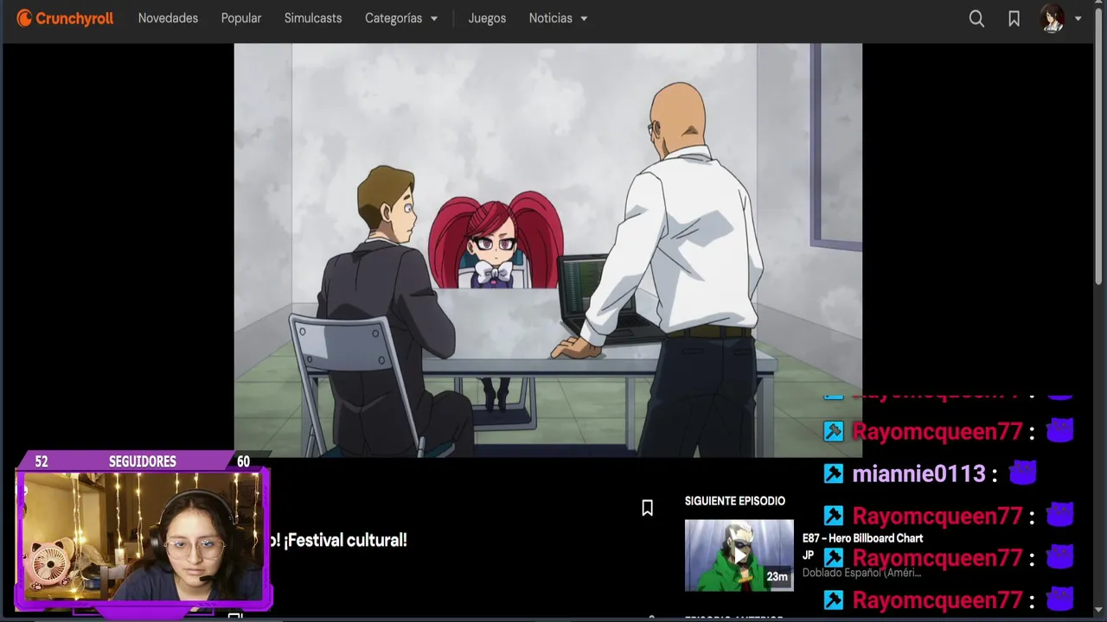Viewport: 1107px width, 622px height.
Task: Open the search magnifier icon
Action: pyautogui.click(x=976, y=18)
